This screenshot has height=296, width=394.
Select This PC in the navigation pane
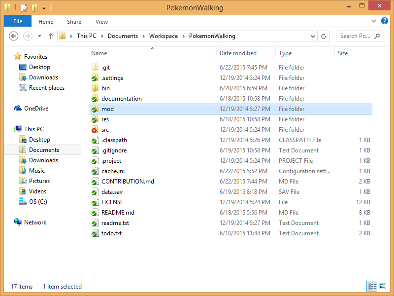34,129
